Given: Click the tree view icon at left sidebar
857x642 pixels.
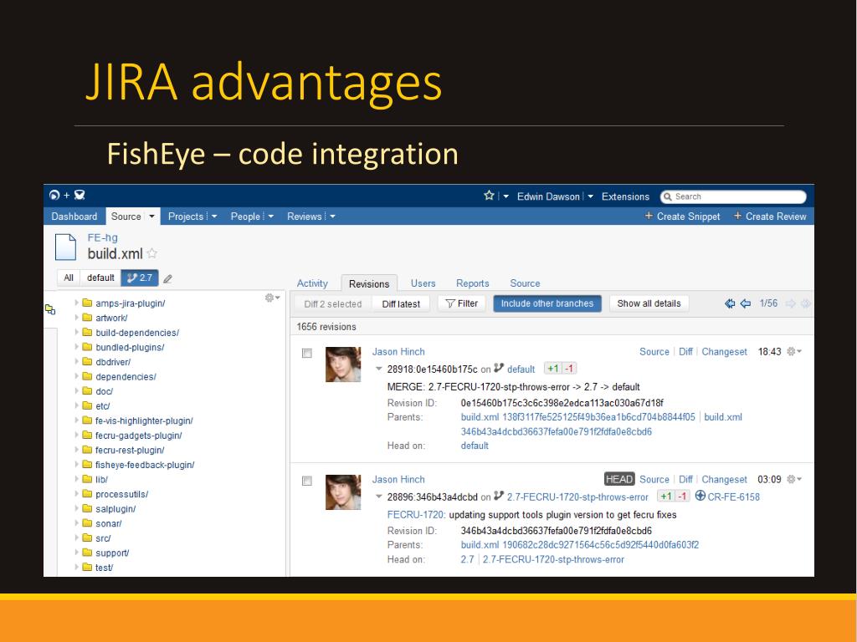Looking at the screenshot, I should 50,309.
